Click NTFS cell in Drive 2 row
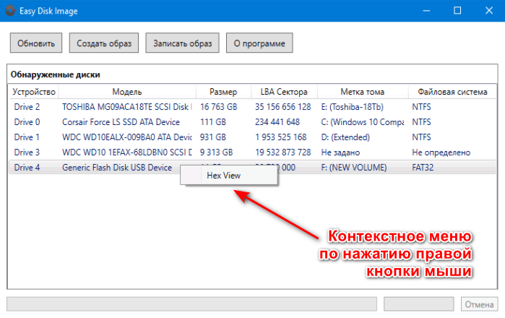The width and height of the screenshot is (505, 318). click(x=421, y=107)
